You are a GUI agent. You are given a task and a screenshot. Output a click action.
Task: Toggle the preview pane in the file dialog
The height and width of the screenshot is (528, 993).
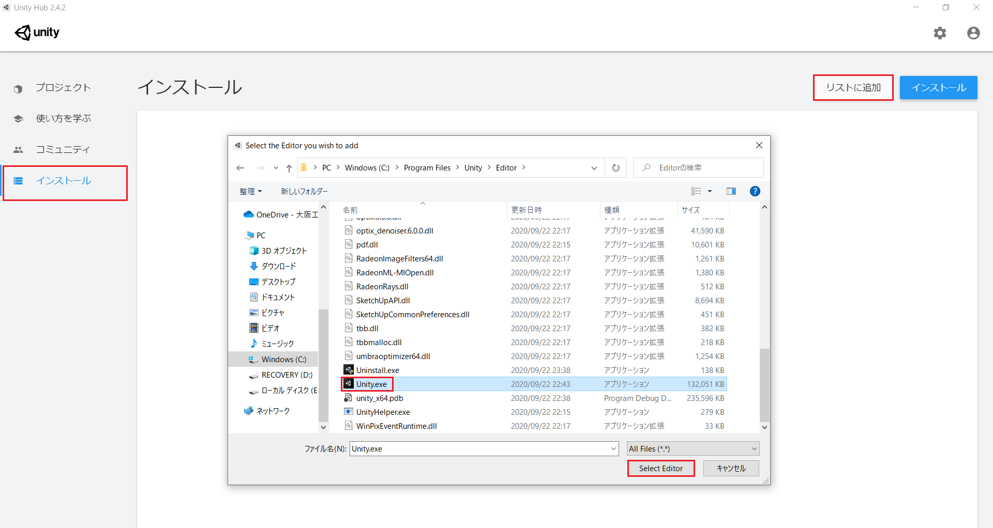[731, 191]
